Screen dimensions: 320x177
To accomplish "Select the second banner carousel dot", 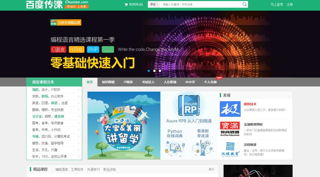I will pos(154,71).
